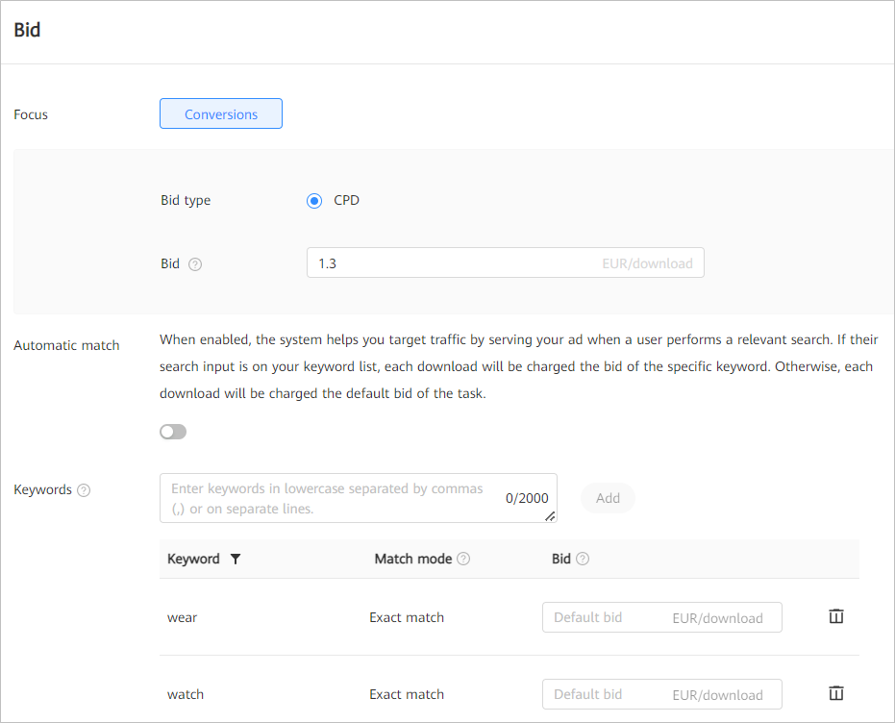
Task: Open the Keyword column filter
Action: (x=234, y=559)
